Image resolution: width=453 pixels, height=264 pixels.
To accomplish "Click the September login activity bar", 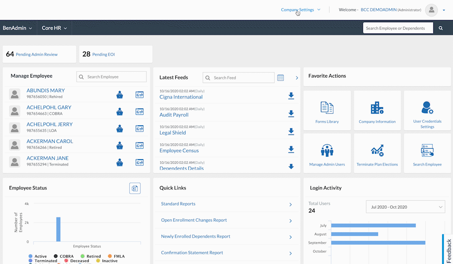I will pos(378,243).
